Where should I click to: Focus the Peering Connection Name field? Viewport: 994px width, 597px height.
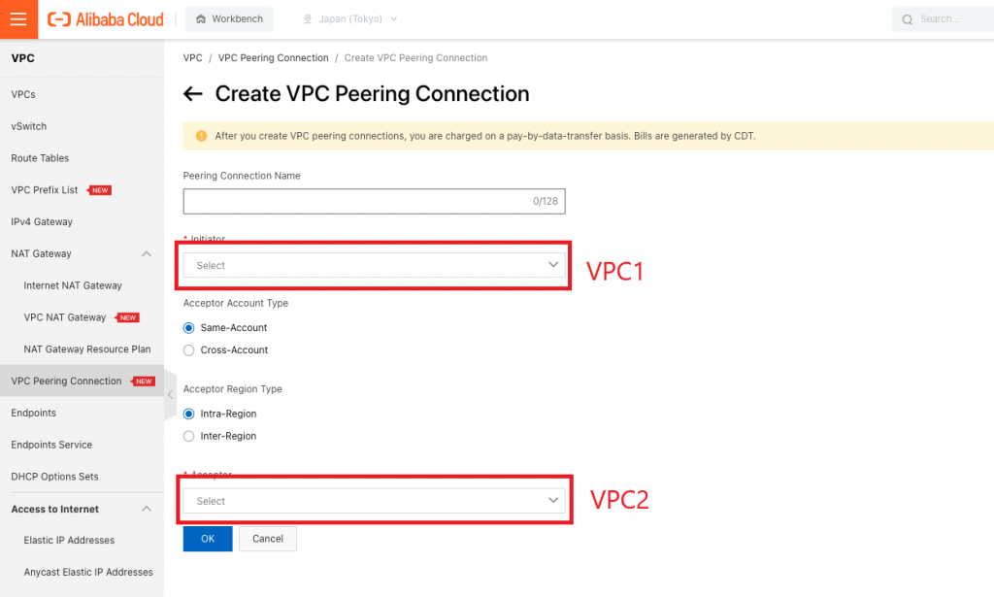point(355,201)
